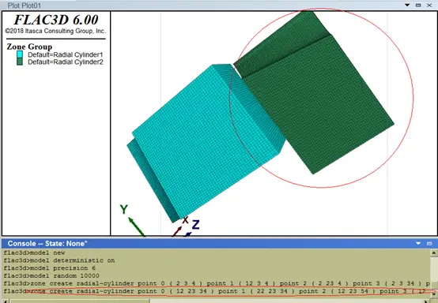Screen dimensions: 438x303
Task: Undock the Console pane with the float icon
Action: pyautogui.click(x=429, y=243)
